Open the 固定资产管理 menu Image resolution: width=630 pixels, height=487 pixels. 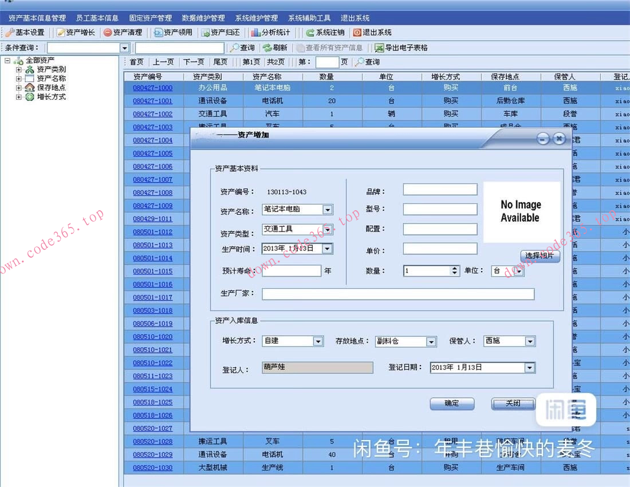click(150, 18)
